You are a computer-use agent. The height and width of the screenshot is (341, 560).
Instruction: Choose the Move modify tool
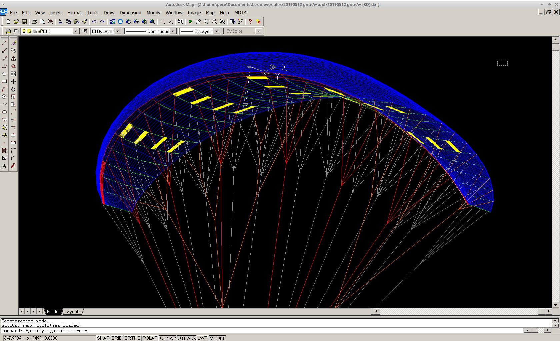(13, 82)
